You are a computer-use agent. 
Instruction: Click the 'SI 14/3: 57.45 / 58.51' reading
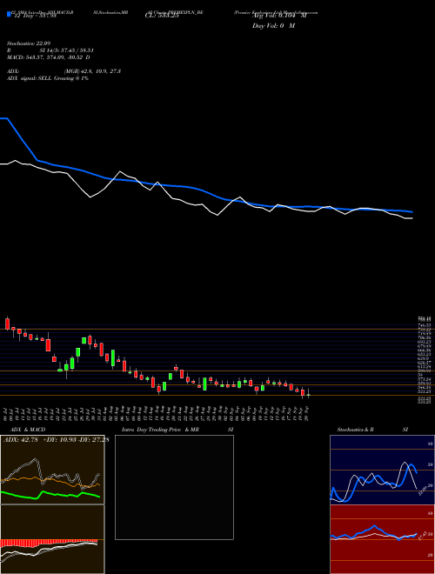tap(67, 50)
